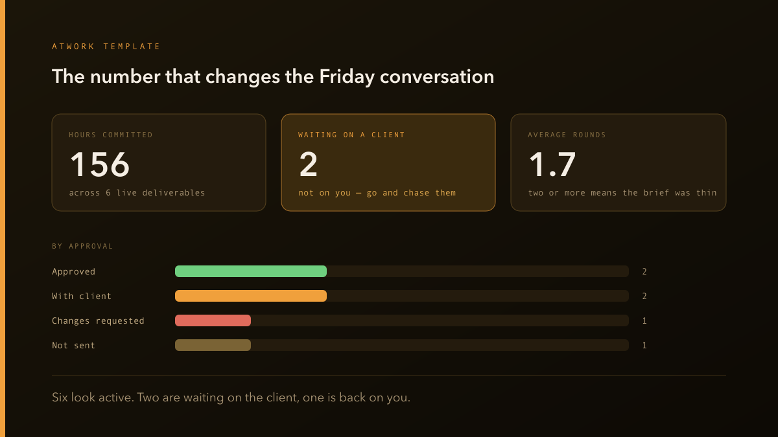Open the Average Rounds card
778x437 pixels.
pyautogui.click(x=619, y=162)
